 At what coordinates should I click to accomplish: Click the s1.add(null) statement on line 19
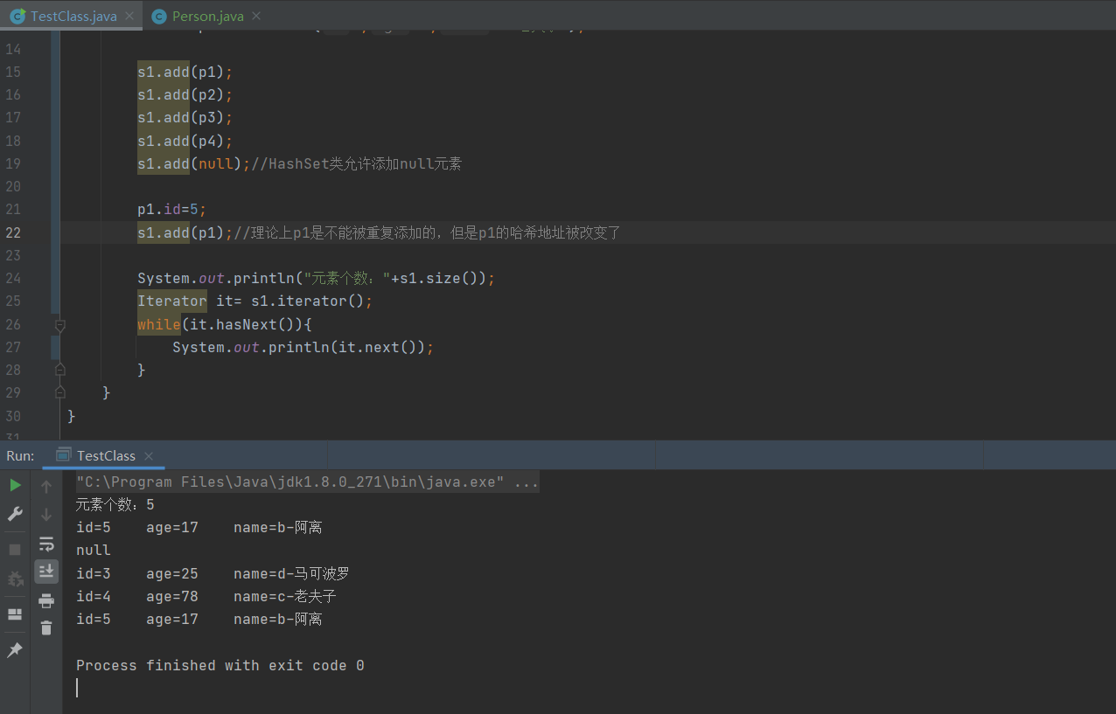194,163
